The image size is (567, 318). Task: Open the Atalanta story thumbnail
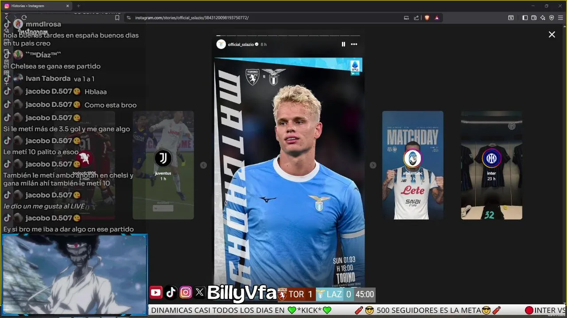pyautogui.click(x=412, y=165)
